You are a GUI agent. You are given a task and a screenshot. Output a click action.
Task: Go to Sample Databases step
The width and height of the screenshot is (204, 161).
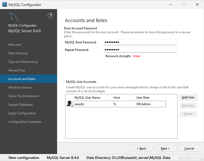point(21,105)
